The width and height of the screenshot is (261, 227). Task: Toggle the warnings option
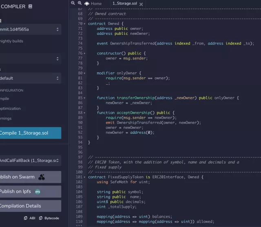click(6, 119)
